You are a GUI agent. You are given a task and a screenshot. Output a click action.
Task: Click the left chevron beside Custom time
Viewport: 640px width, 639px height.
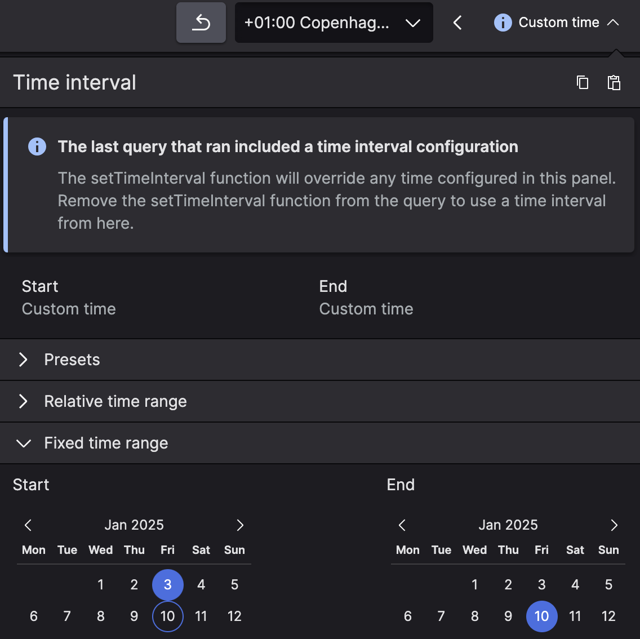[x=457, y=23]
